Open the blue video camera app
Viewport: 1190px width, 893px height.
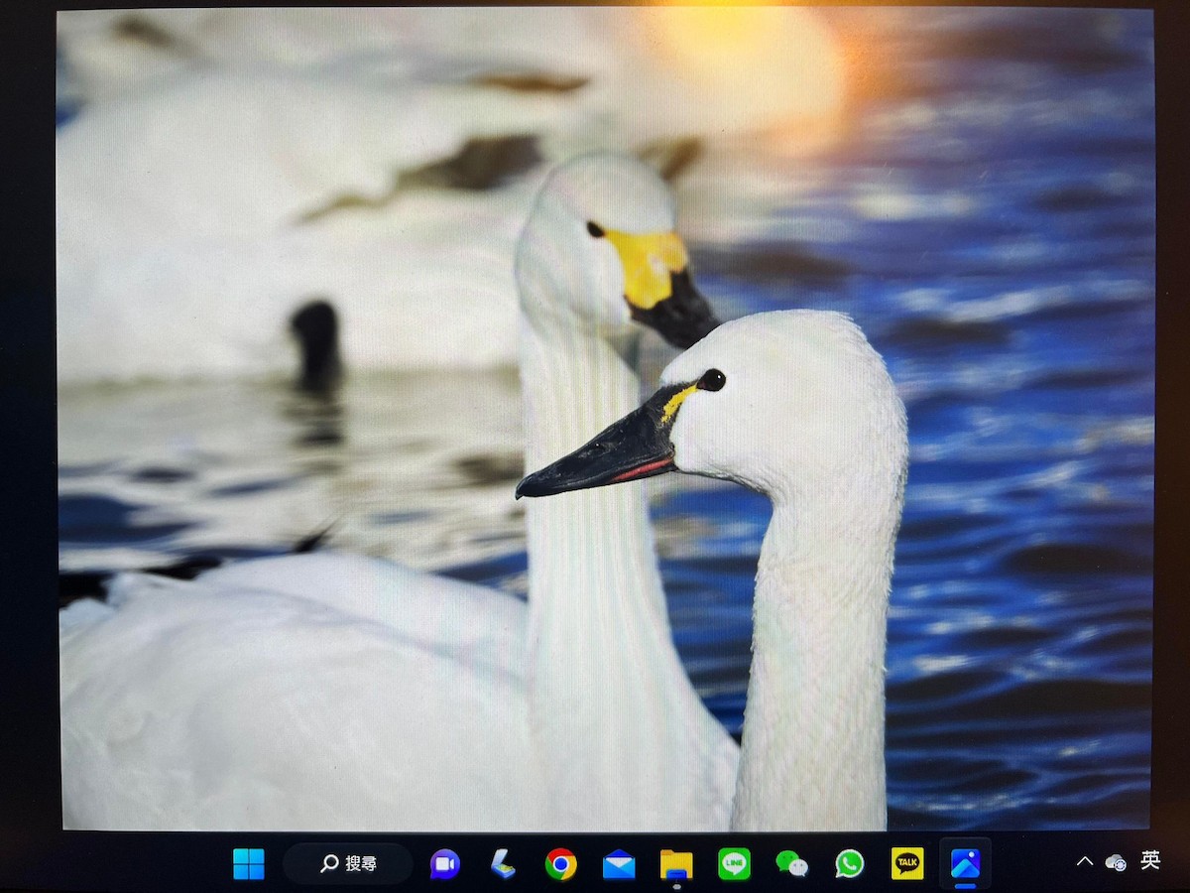coord(443,863)
